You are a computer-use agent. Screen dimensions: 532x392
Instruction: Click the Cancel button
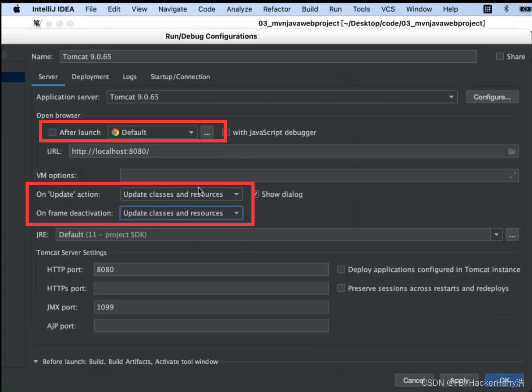[414, 380]
